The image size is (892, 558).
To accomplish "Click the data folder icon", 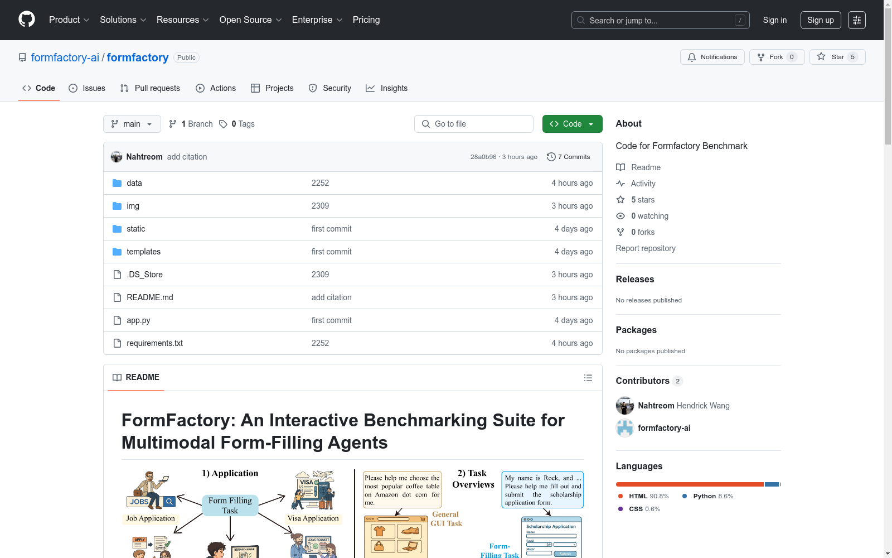I will (117, 183).
